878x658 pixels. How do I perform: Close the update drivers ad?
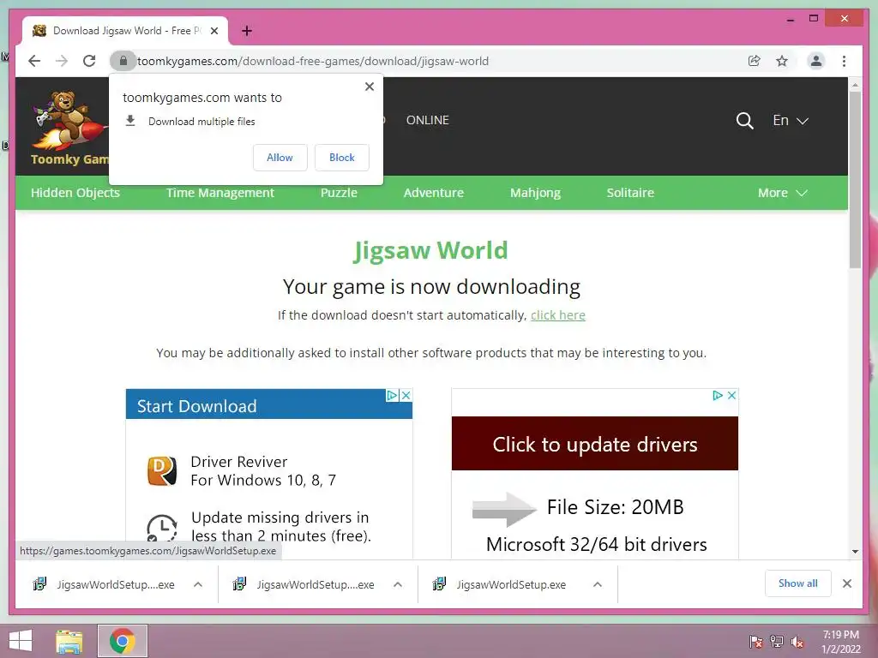[x=731, y=395]
